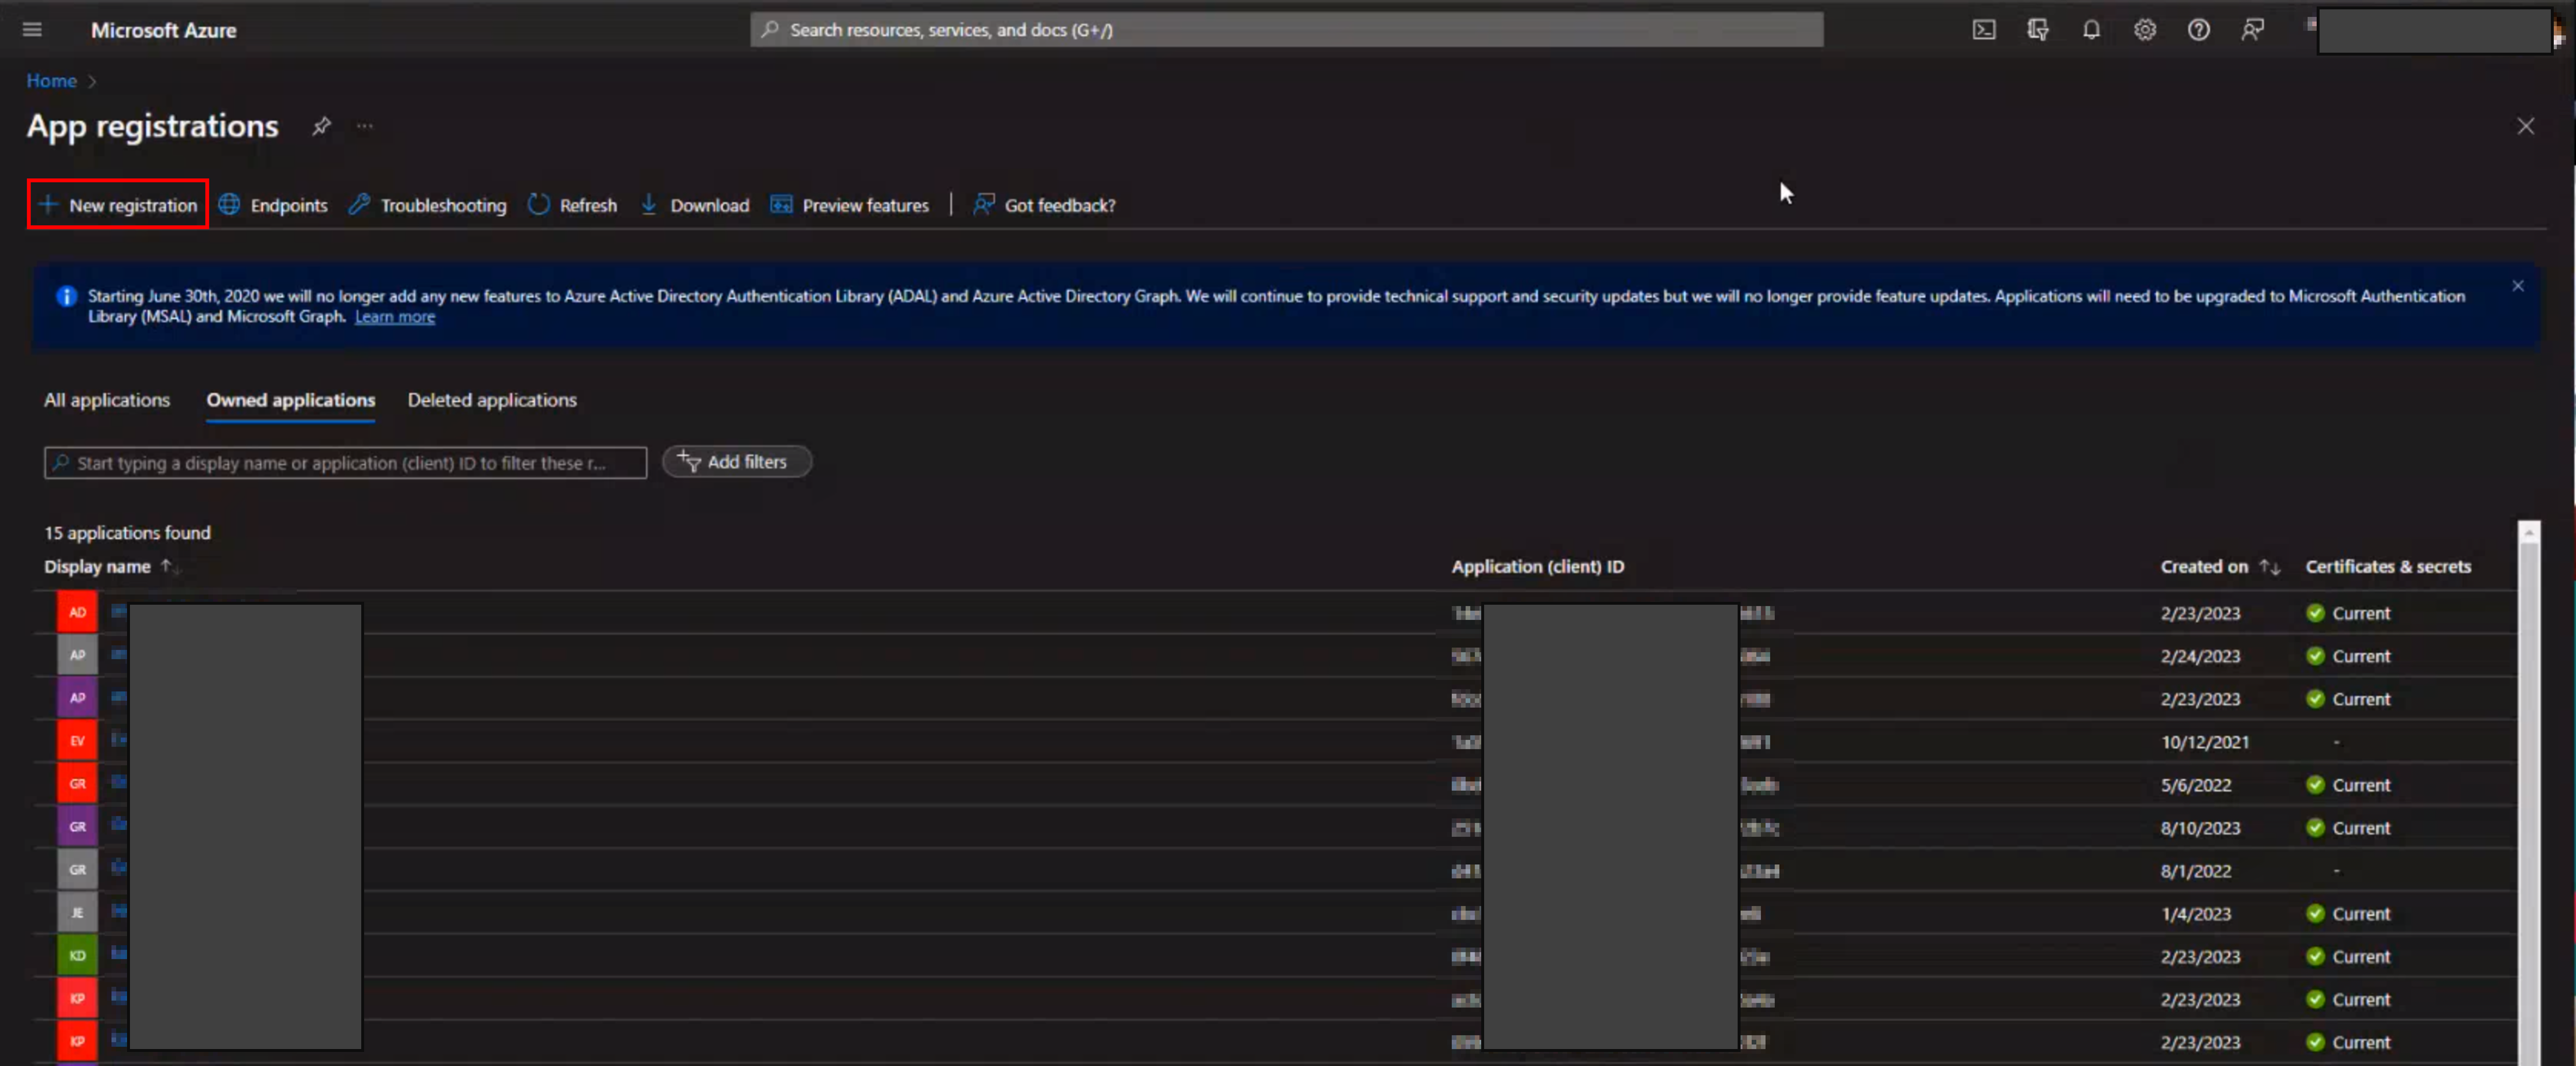Screen dimensions: 2576x1066
Task: Focus the display name filter box
Action: 345,462
